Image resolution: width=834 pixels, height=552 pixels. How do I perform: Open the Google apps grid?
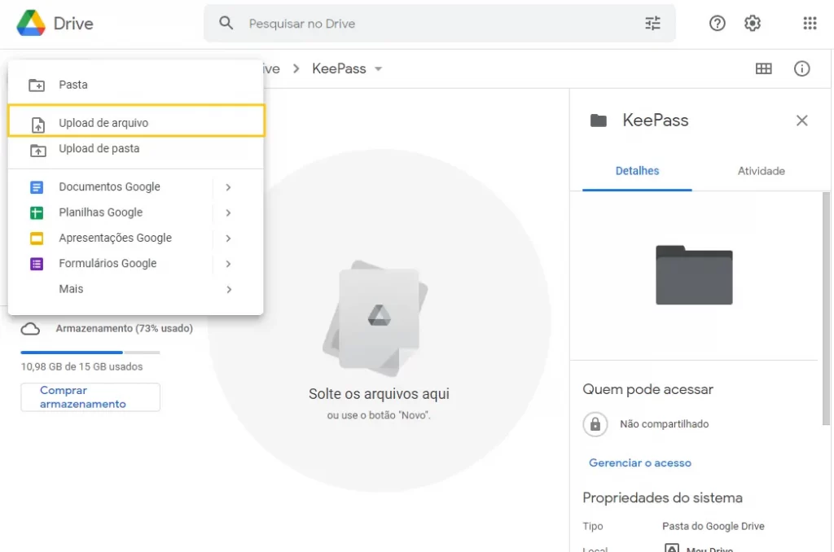pyautogui.click(x=810, y=23)
